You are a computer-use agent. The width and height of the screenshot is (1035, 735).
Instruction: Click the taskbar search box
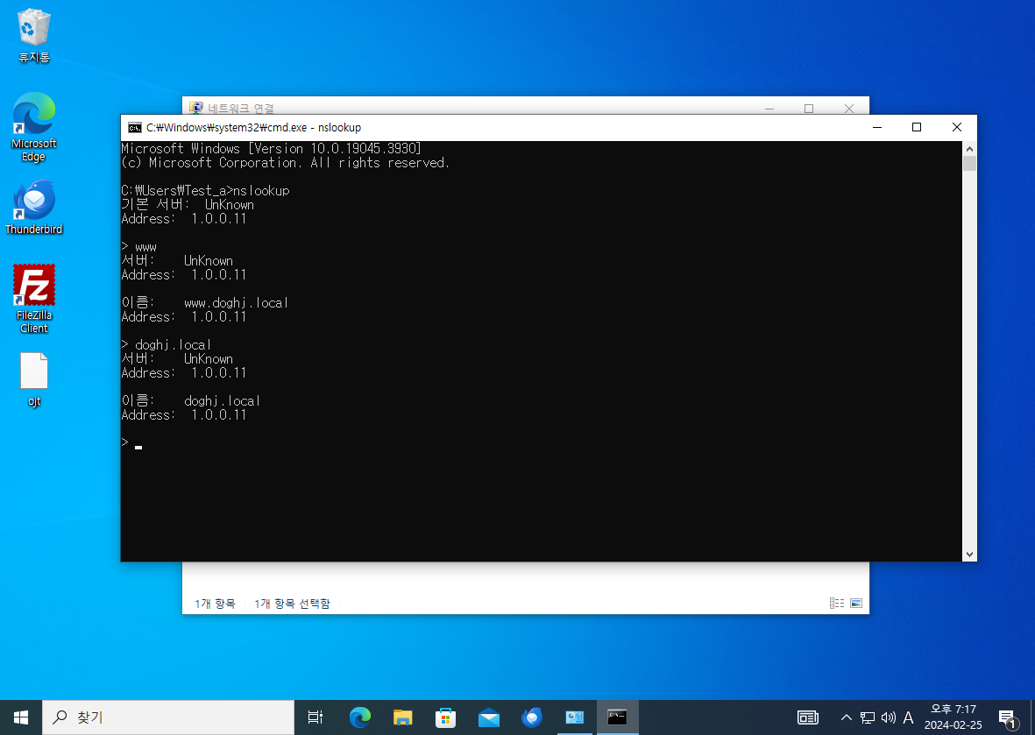pyautogui.click(x=168, y=717)
